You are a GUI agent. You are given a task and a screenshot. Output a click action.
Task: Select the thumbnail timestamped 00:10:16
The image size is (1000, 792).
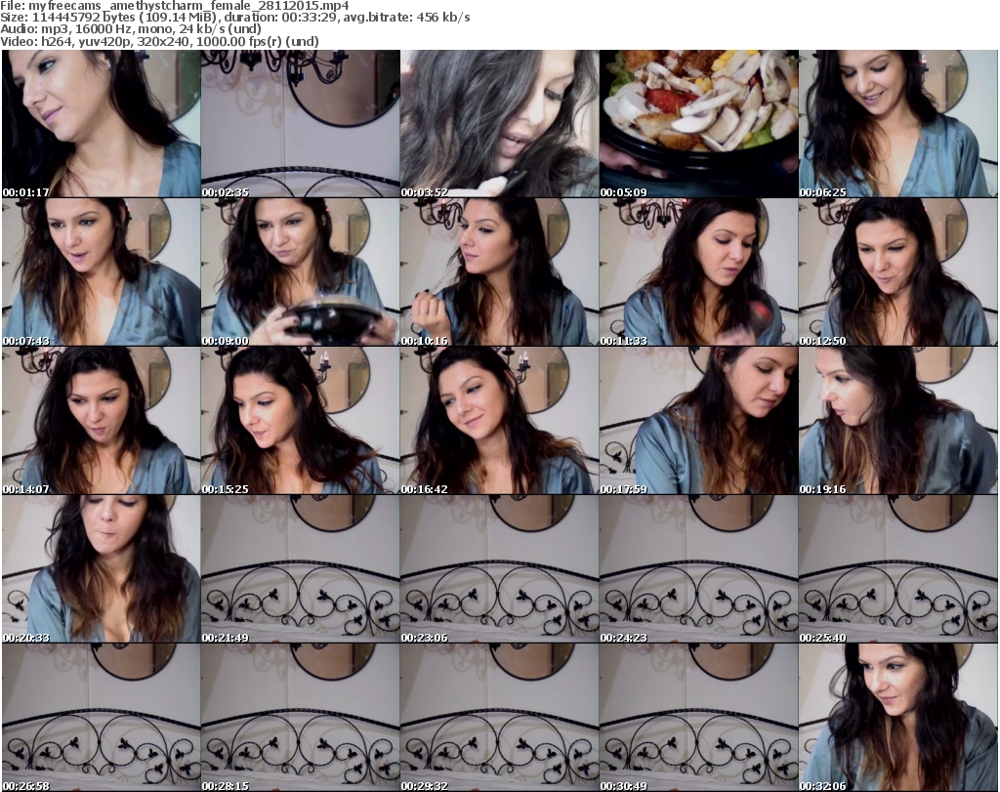pos(499,272)
